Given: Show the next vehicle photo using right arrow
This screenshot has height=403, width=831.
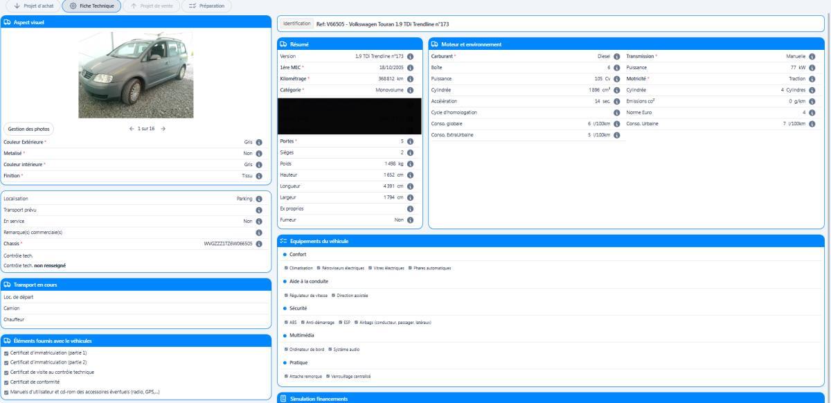Looking at the screenshot, I should [x=163, y=129].
